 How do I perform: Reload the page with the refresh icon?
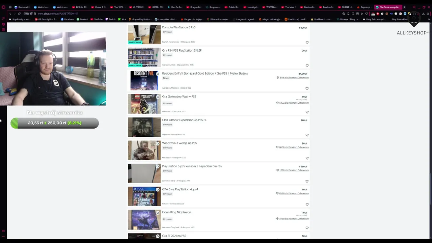[x=19, y=14]
